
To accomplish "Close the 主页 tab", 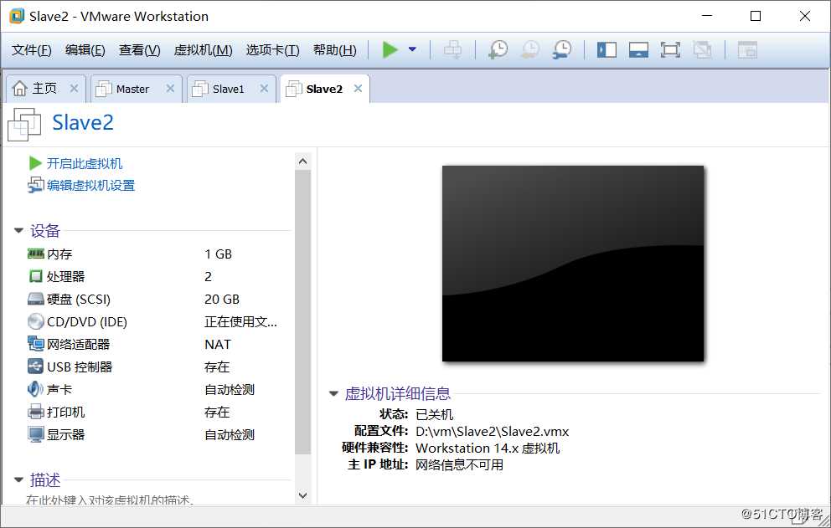I will click(75, 89).
